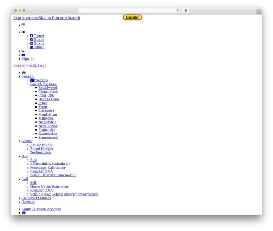Click the map icon Search link

[39, 80]
